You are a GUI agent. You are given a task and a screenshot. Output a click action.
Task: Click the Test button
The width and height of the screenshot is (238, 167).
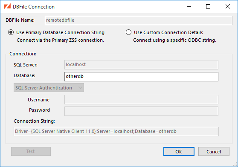31,151
